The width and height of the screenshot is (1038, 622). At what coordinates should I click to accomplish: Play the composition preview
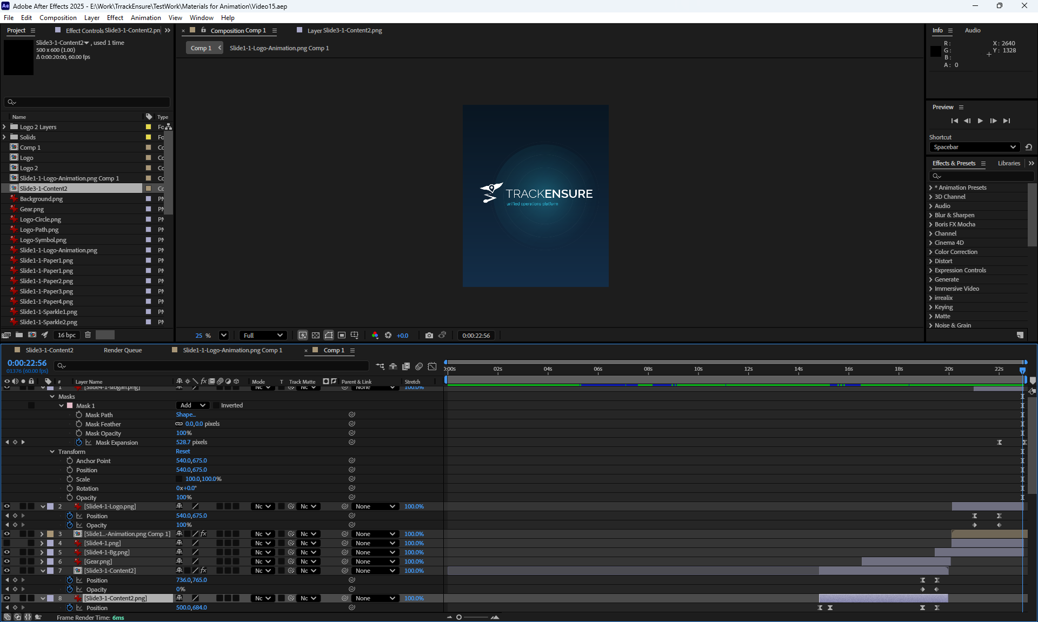click(980, 121)
